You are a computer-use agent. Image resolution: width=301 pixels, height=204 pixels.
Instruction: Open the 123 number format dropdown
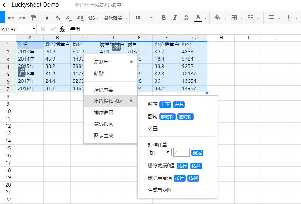point(93,18)
